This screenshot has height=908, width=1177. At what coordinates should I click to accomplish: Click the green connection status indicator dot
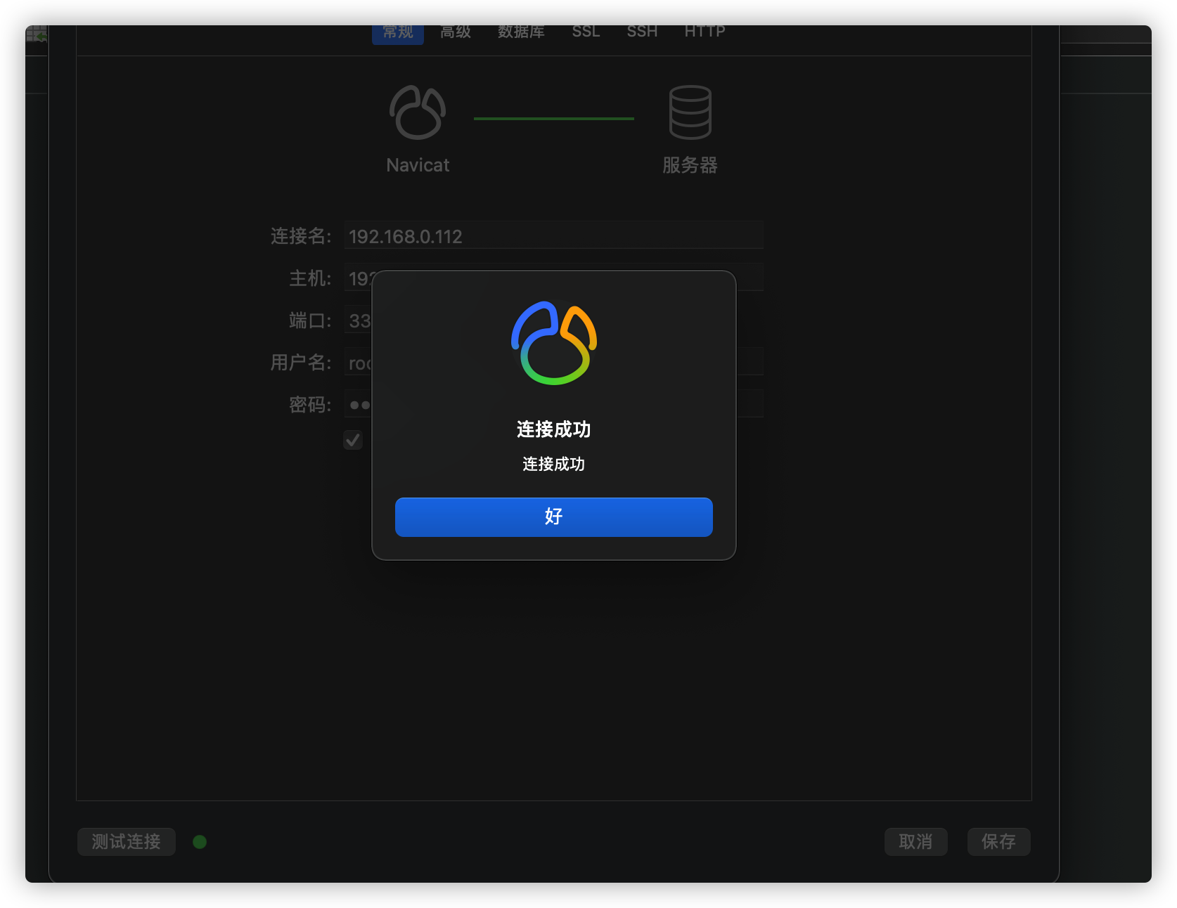(199, 841)
